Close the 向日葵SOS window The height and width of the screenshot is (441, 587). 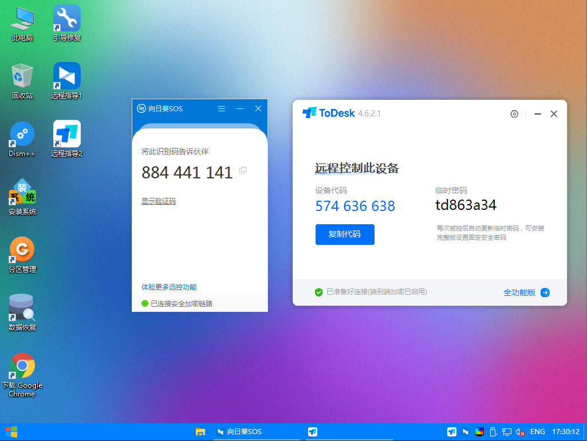pyautogui.click(x=258, y=109)
